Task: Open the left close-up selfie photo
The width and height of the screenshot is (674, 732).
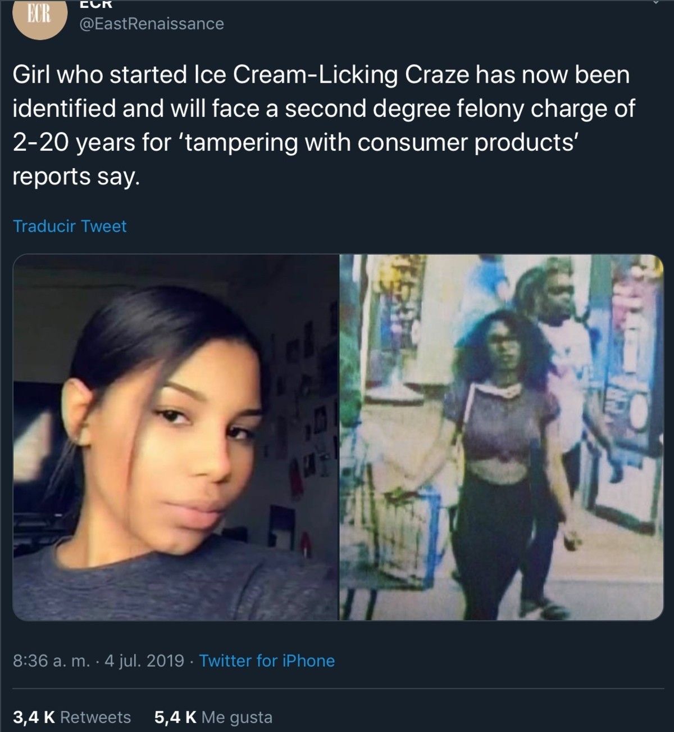Action: tap(175, 437)
